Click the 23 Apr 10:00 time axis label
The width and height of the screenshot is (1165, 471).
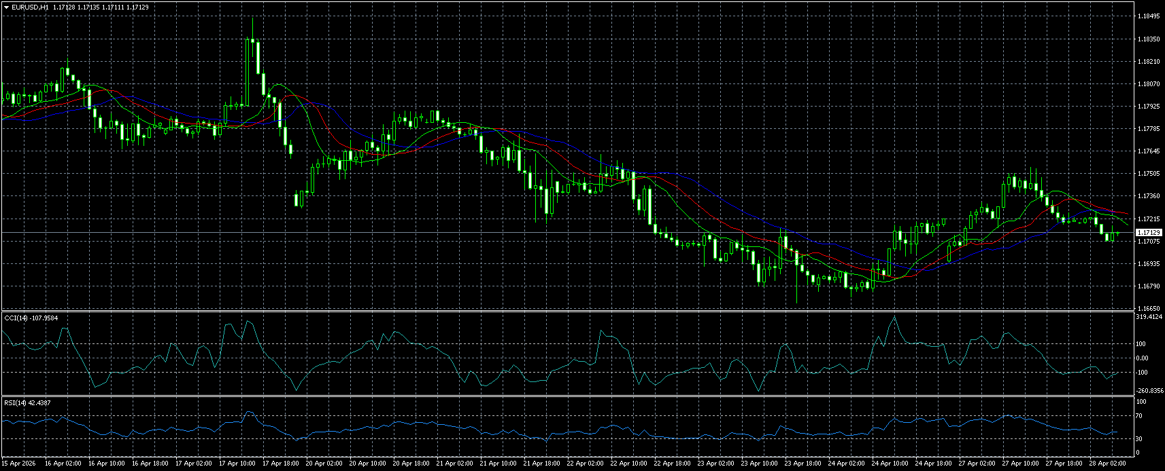pos(760,464)
